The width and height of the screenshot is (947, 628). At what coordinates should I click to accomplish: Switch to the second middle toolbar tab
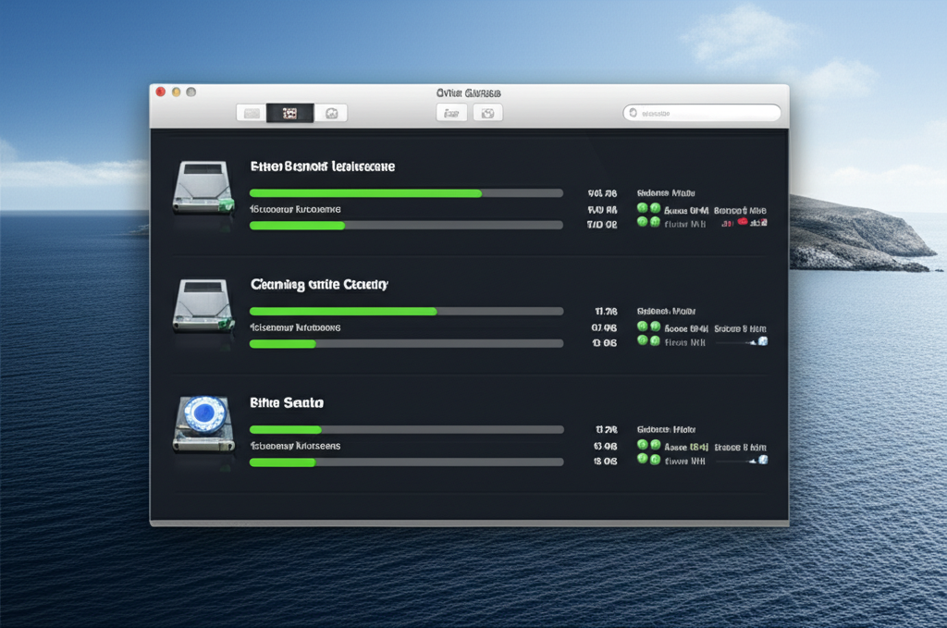487,112
